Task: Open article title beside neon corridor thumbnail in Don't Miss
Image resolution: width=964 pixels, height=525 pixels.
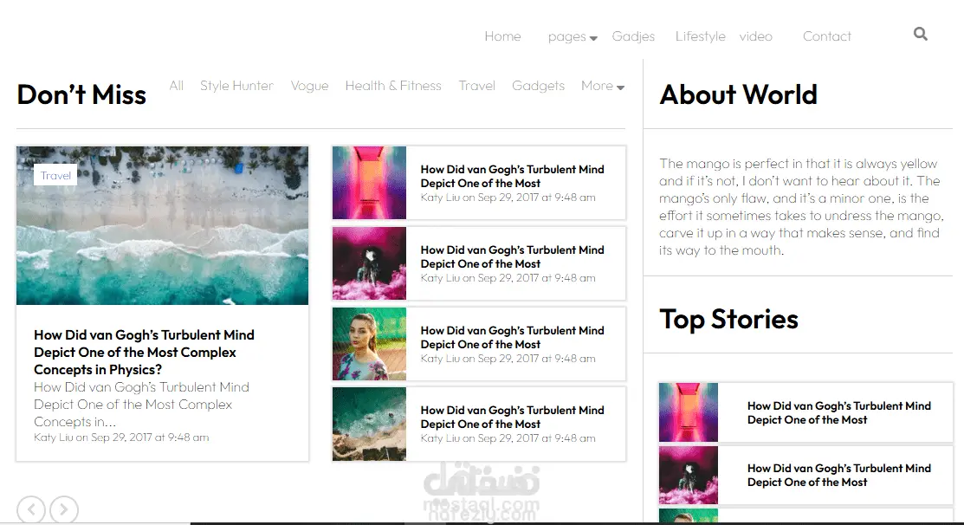Action: (x=512, y=176)
